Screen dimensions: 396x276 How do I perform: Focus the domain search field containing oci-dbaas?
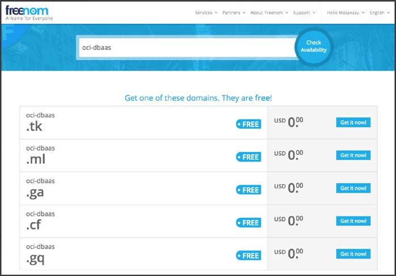(x=187, y=48)
